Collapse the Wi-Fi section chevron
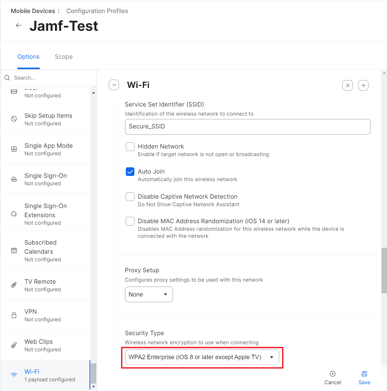This screenshot has width=387, height=391. tap(114, 85)
